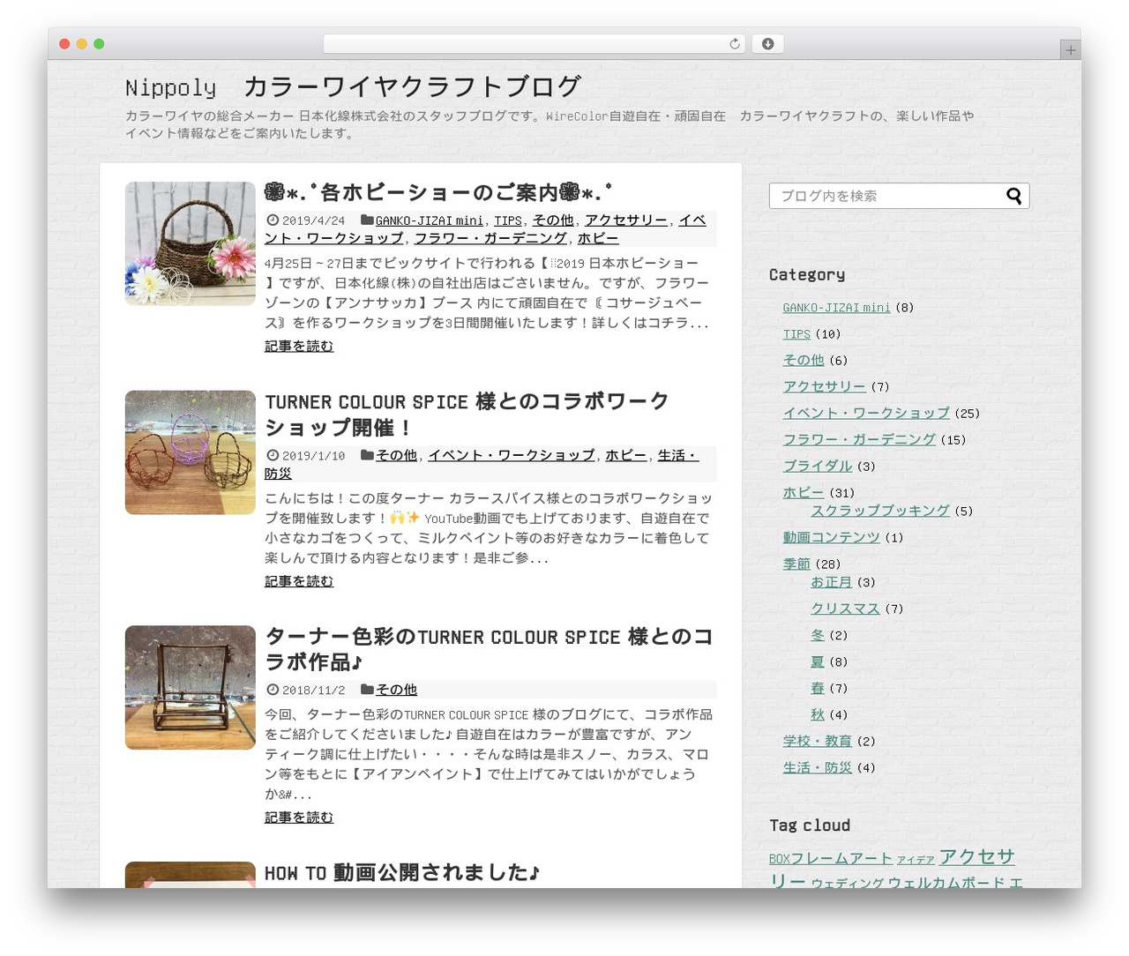Click アイデア tag in tag cloud
Screen dimensions: 1129x956
coord(916,860)
